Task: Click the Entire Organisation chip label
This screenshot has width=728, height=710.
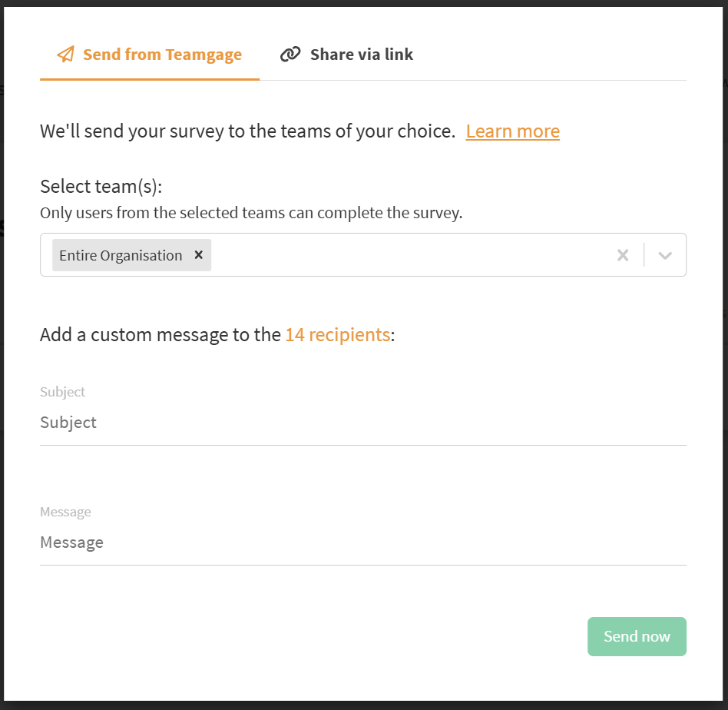Action: pos(121,255)
